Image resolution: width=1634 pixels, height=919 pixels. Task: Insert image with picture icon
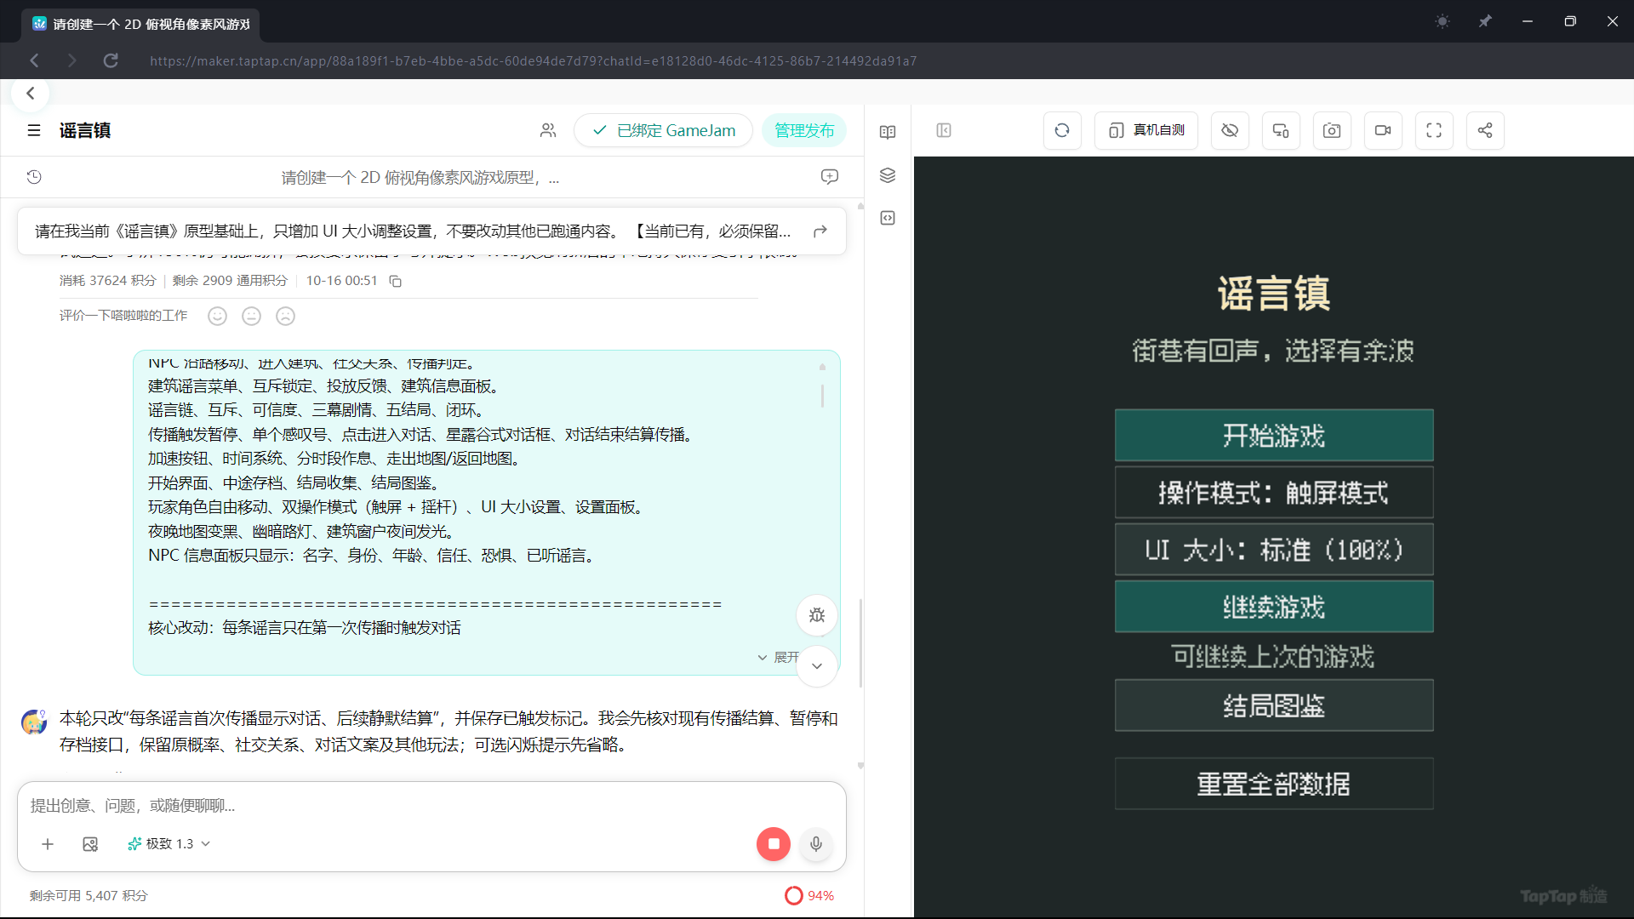point(90,843)
